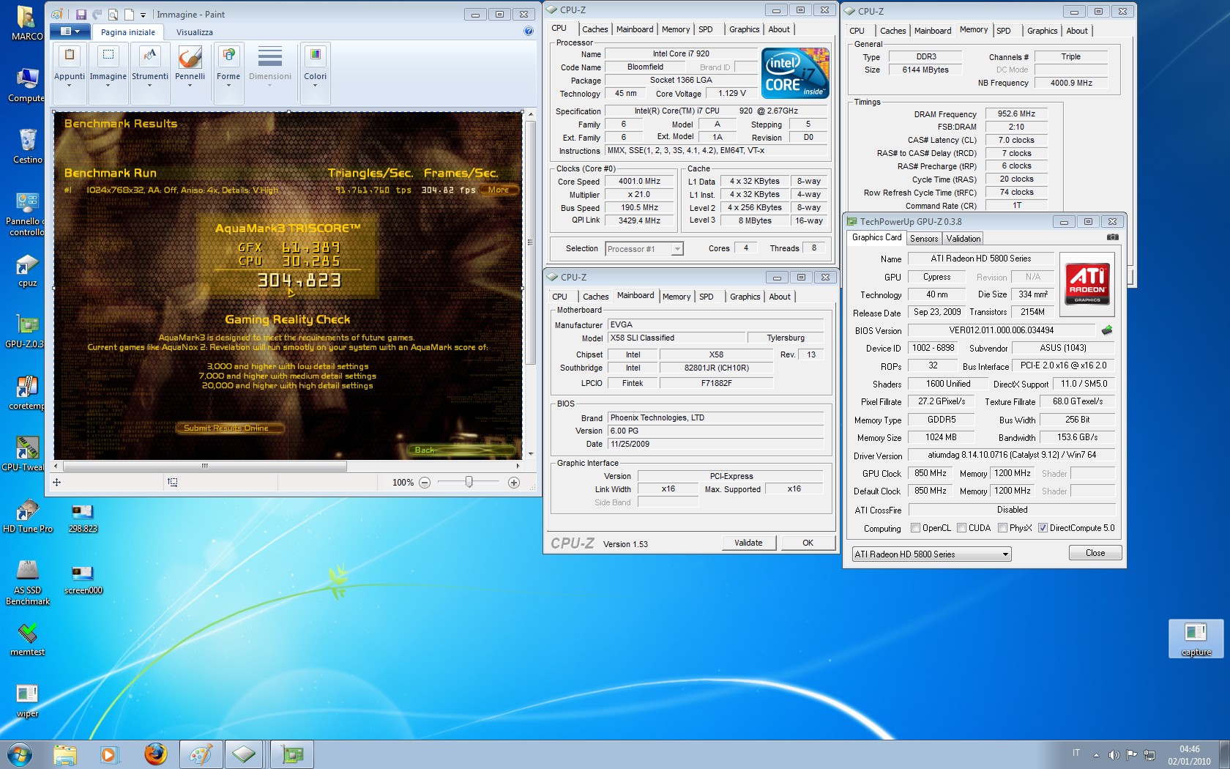Toggle the DirectCompute 5.0 checkbox

(1043, 528)
